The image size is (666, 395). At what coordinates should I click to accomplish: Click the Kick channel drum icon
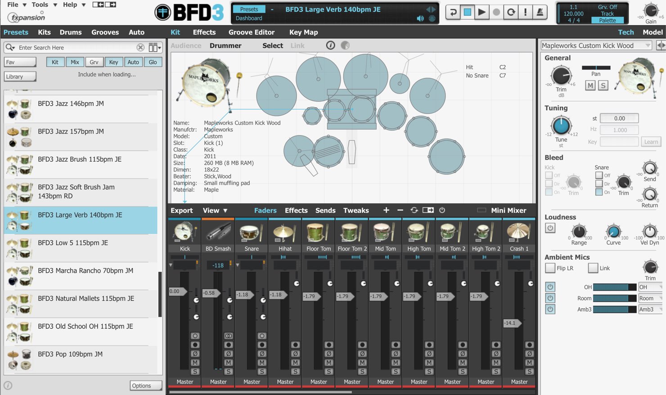[185, 233]
